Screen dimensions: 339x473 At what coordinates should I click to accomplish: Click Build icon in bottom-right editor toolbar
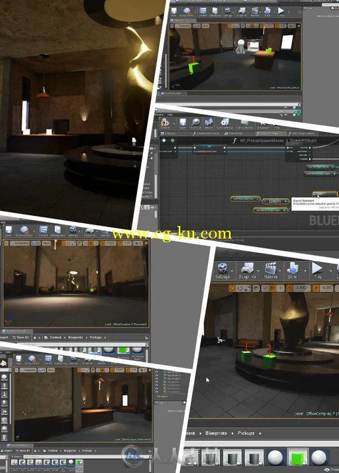pyautogui.click(x=292, y=270)
